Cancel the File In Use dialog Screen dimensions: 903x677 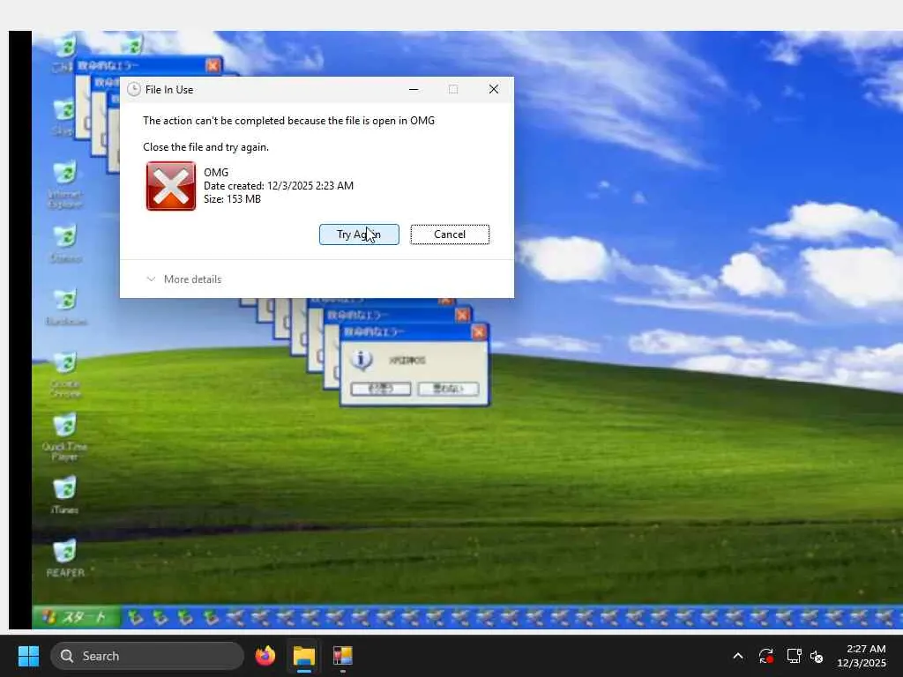[450, 234]
